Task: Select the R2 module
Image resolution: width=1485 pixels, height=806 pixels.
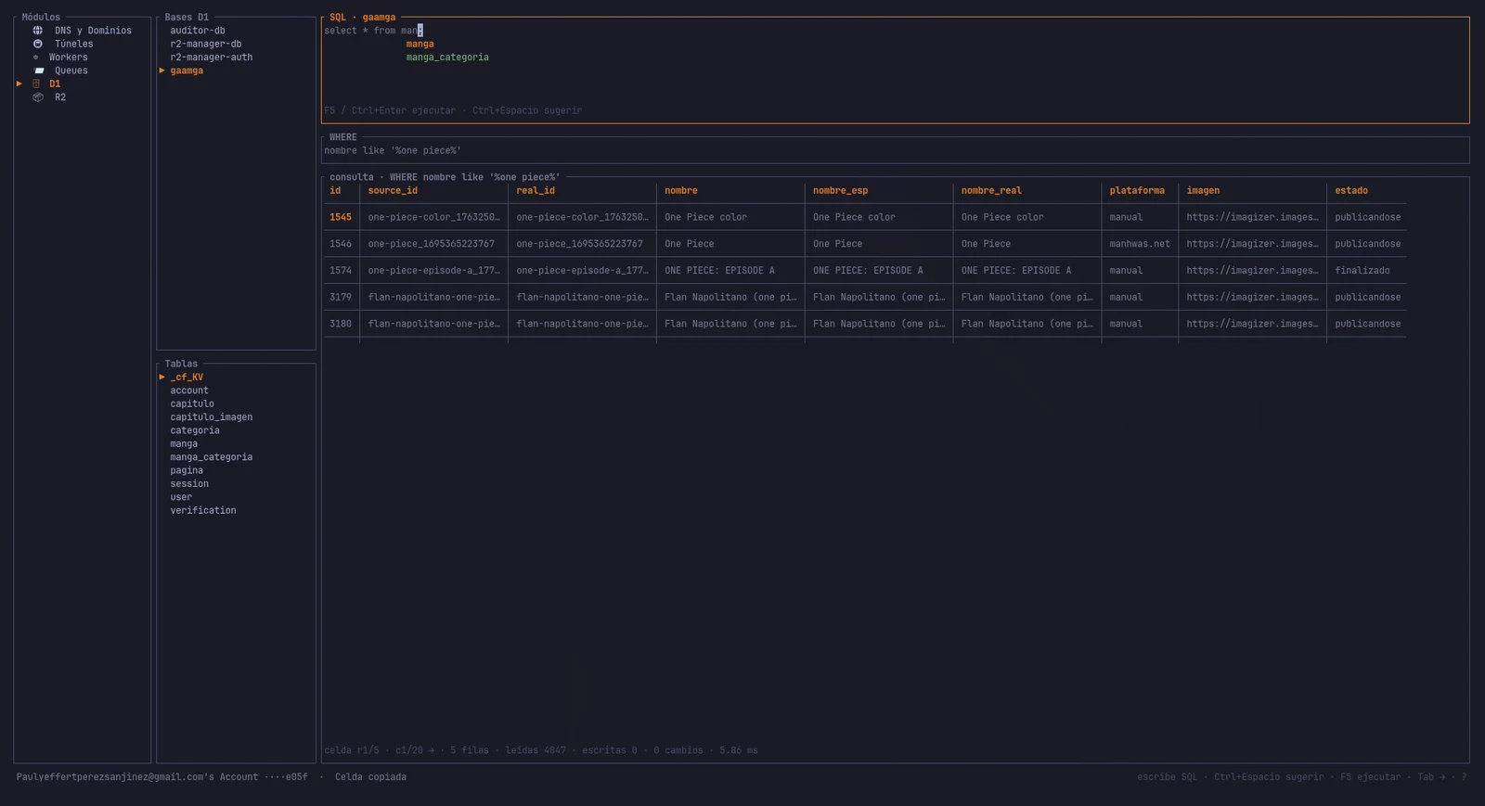Action: coord(60,97)
